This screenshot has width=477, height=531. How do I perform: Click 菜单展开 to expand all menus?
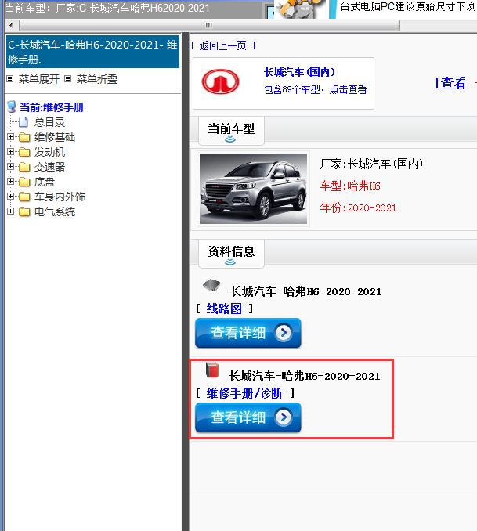[x=39, y=79]
